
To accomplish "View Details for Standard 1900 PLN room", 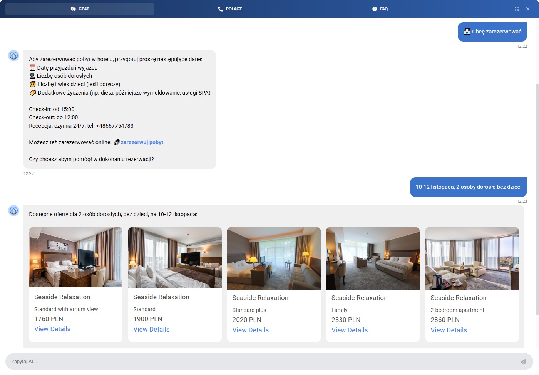I will pos(151,329).
